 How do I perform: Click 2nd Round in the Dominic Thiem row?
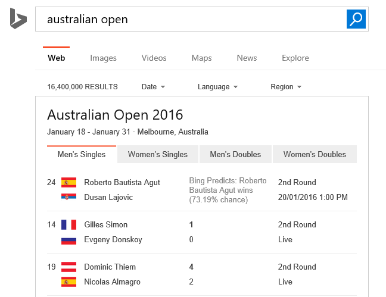coord(297,267)
